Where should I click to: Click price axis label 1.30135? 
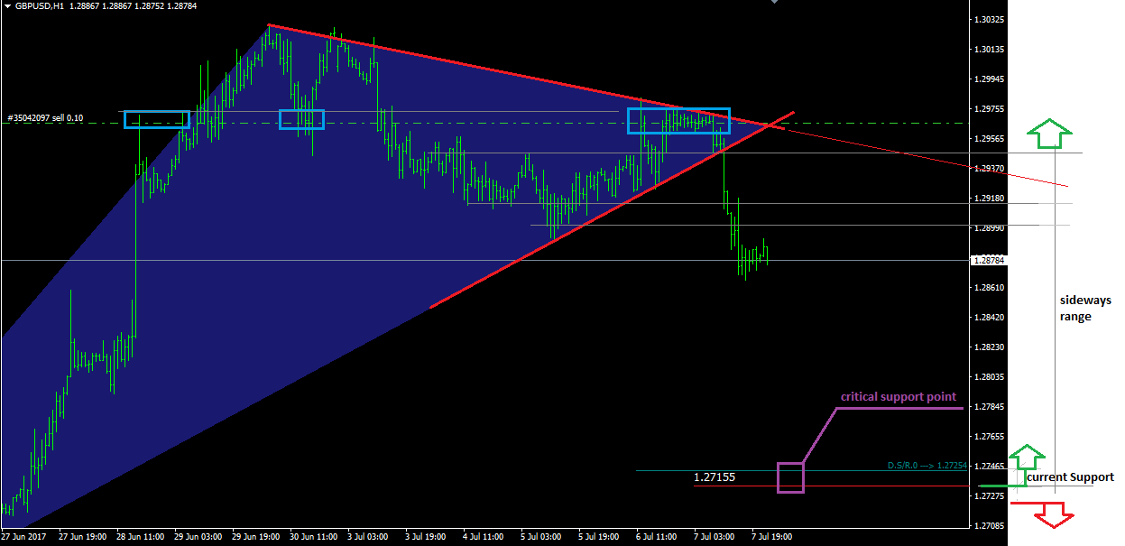[x=990, y=49]
